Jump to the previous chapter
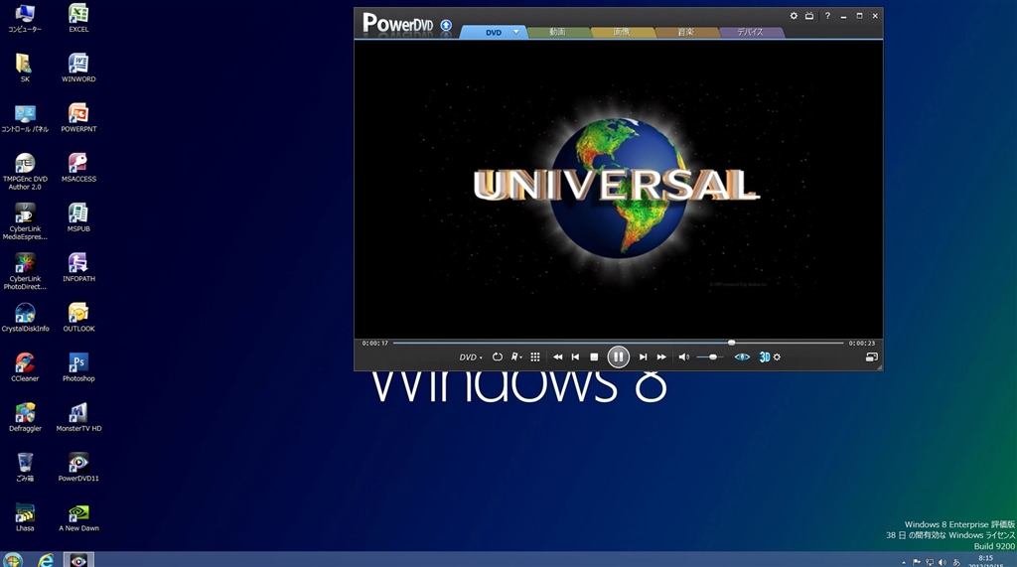 (575, 356)
